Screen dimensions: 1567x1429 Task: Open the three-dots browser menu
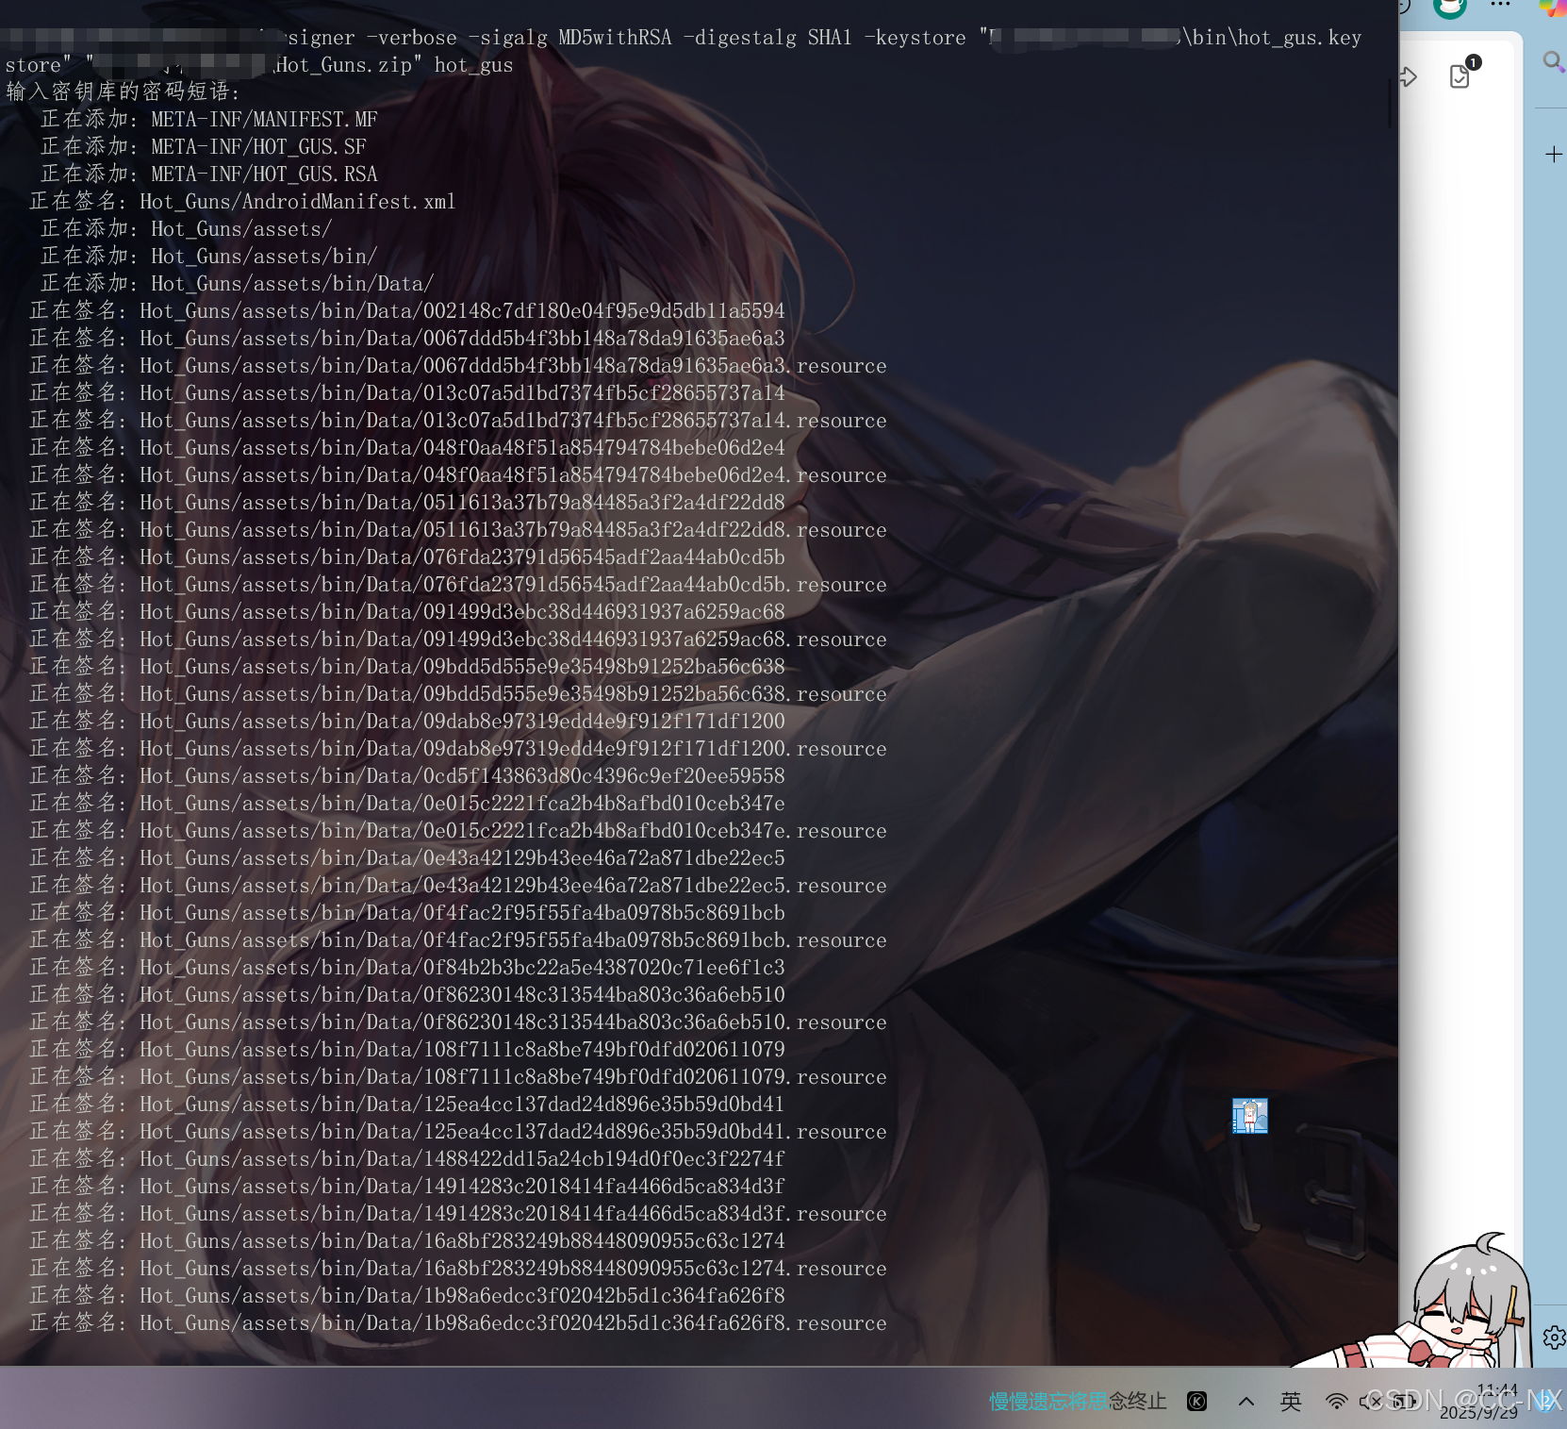pos(1500,6)
